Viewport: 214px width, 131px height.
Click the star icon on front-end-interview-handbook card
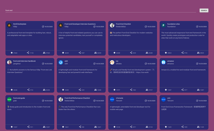tap(12, 90)
